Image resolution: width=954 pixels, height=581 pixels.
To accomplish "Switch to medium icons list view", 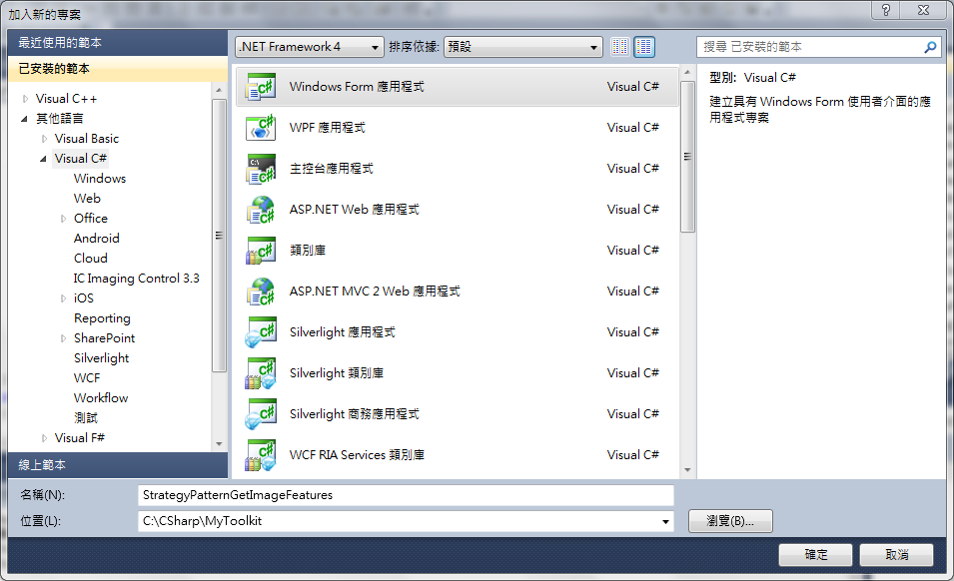I will point(644,47).
